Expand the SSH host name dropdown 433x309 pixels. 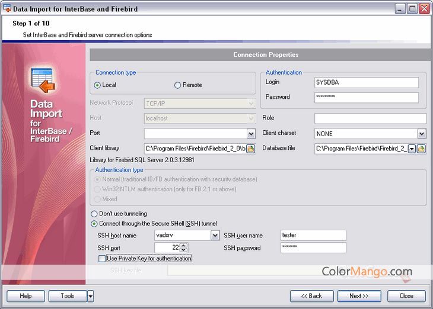click(x=215, y=235)
